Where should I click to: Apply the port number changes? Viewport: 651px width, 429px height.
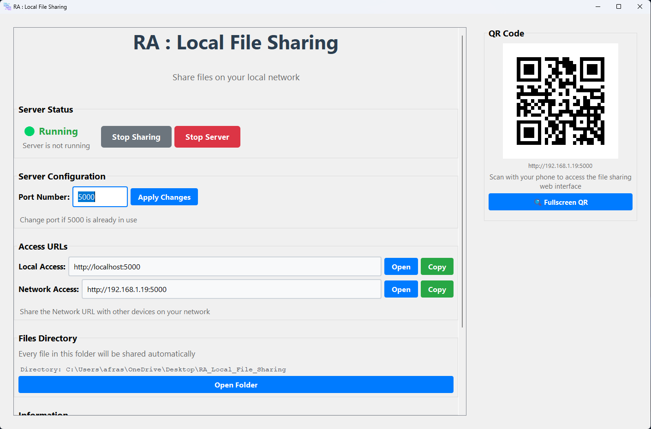click(x=164, y=197)
